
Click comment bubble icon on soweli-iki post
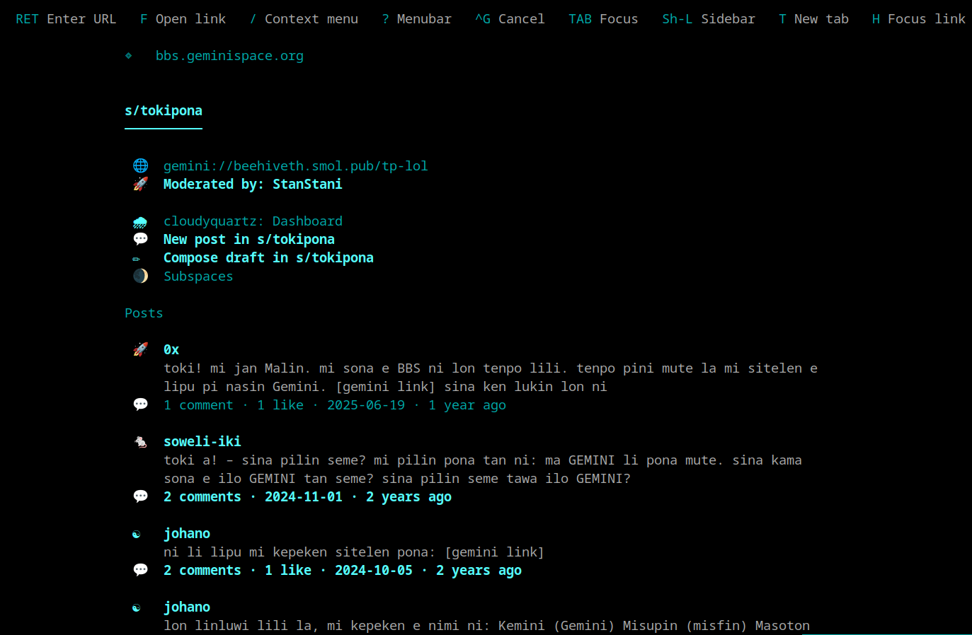141,496
